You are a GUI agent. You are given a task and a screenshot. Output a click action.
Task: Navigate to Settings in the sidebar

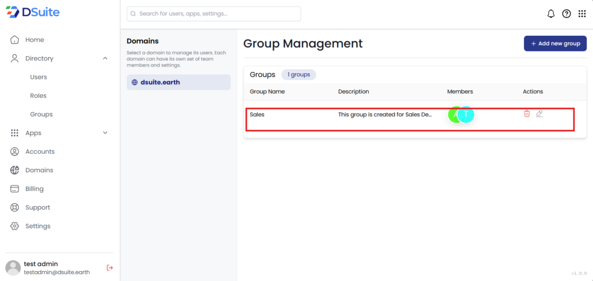[x=38, y=226]
